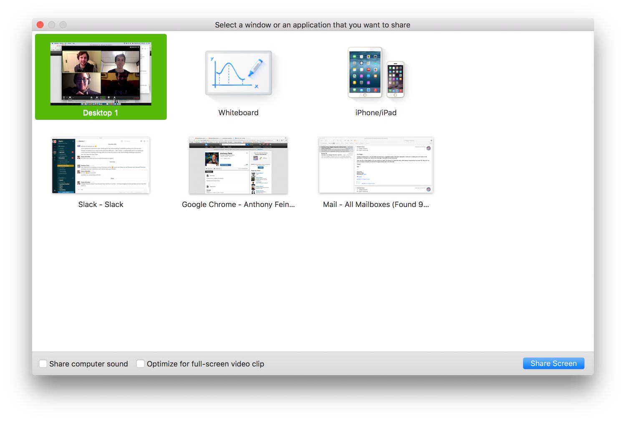Click the 'Desktop 1' label text
626x421 pixels.
click(101, 113)
